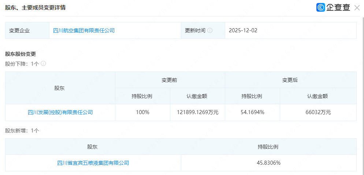364x175 pixels.
Task: Open new shareholder 四川省宜宾五粮液集团有限公司 link
Action: pos(93,163)
